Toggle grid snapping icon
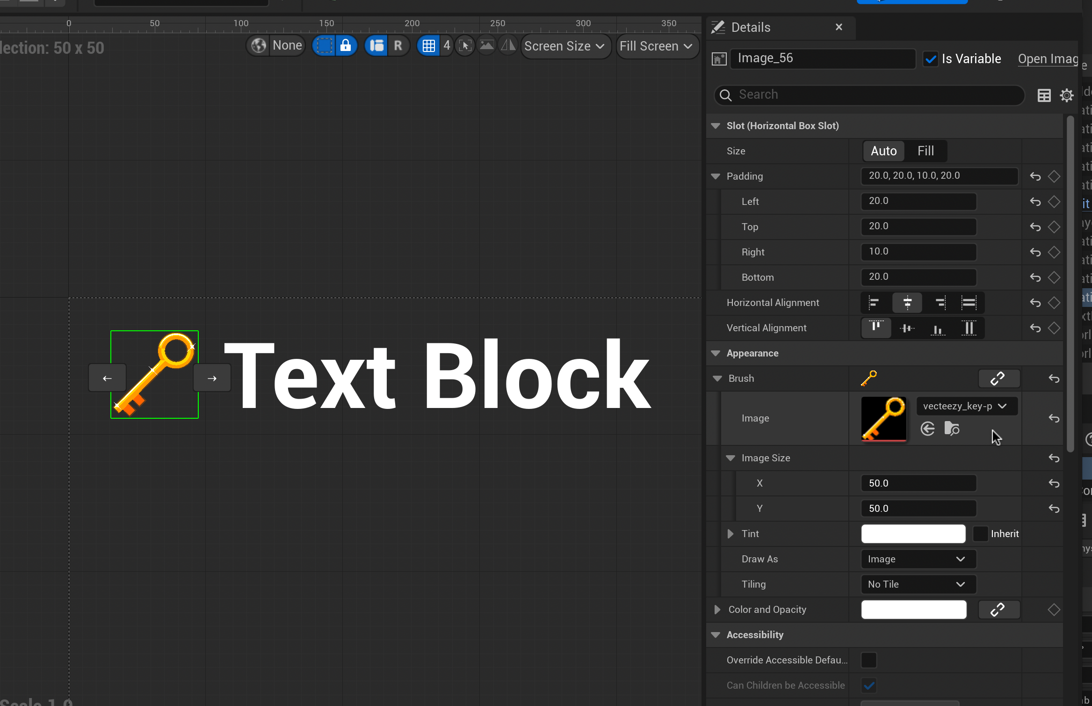The image size is (1092, 706). point(428,46)
